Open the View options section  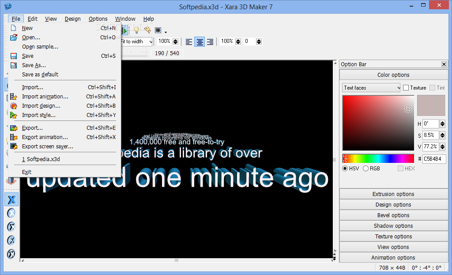coord(393,247)
